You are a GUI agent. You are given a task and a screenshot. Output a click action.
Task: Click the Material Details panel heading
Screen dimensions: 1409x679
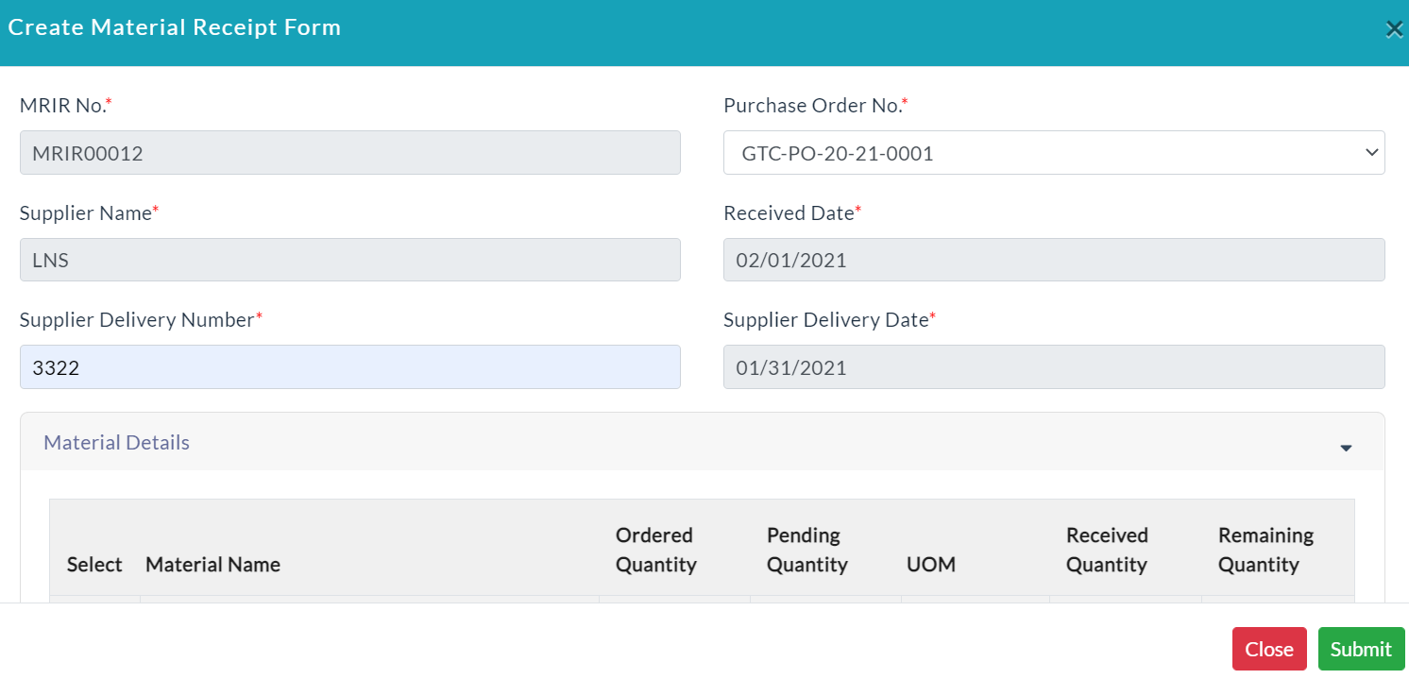coord(117,442)
